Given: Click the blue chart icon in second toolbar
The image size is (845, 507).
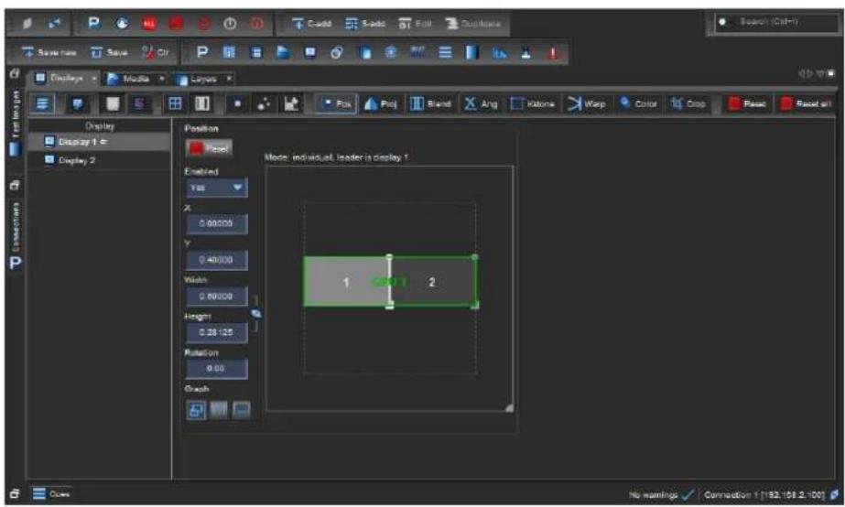Looking at the screenshot, I should click(499, 53).
